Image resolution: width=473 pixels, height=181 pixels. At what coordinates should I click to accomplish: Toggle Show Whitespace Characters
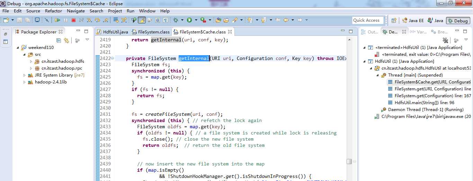point(166,20)
